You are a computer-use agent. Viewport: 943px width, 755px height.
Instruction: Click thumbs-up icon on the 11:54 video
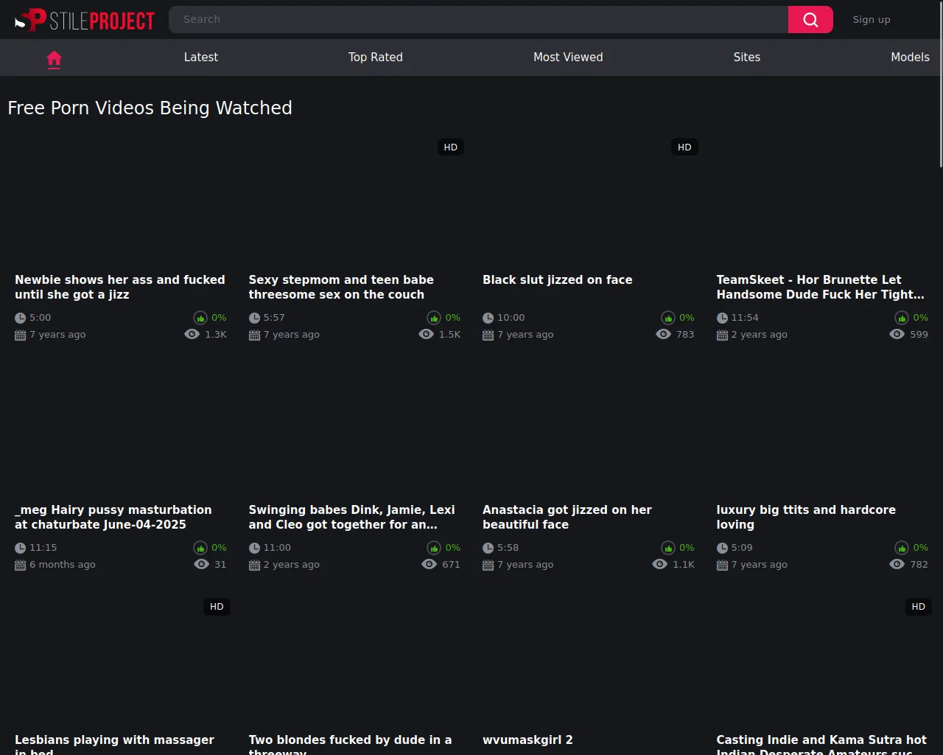[x=901, y=318]
